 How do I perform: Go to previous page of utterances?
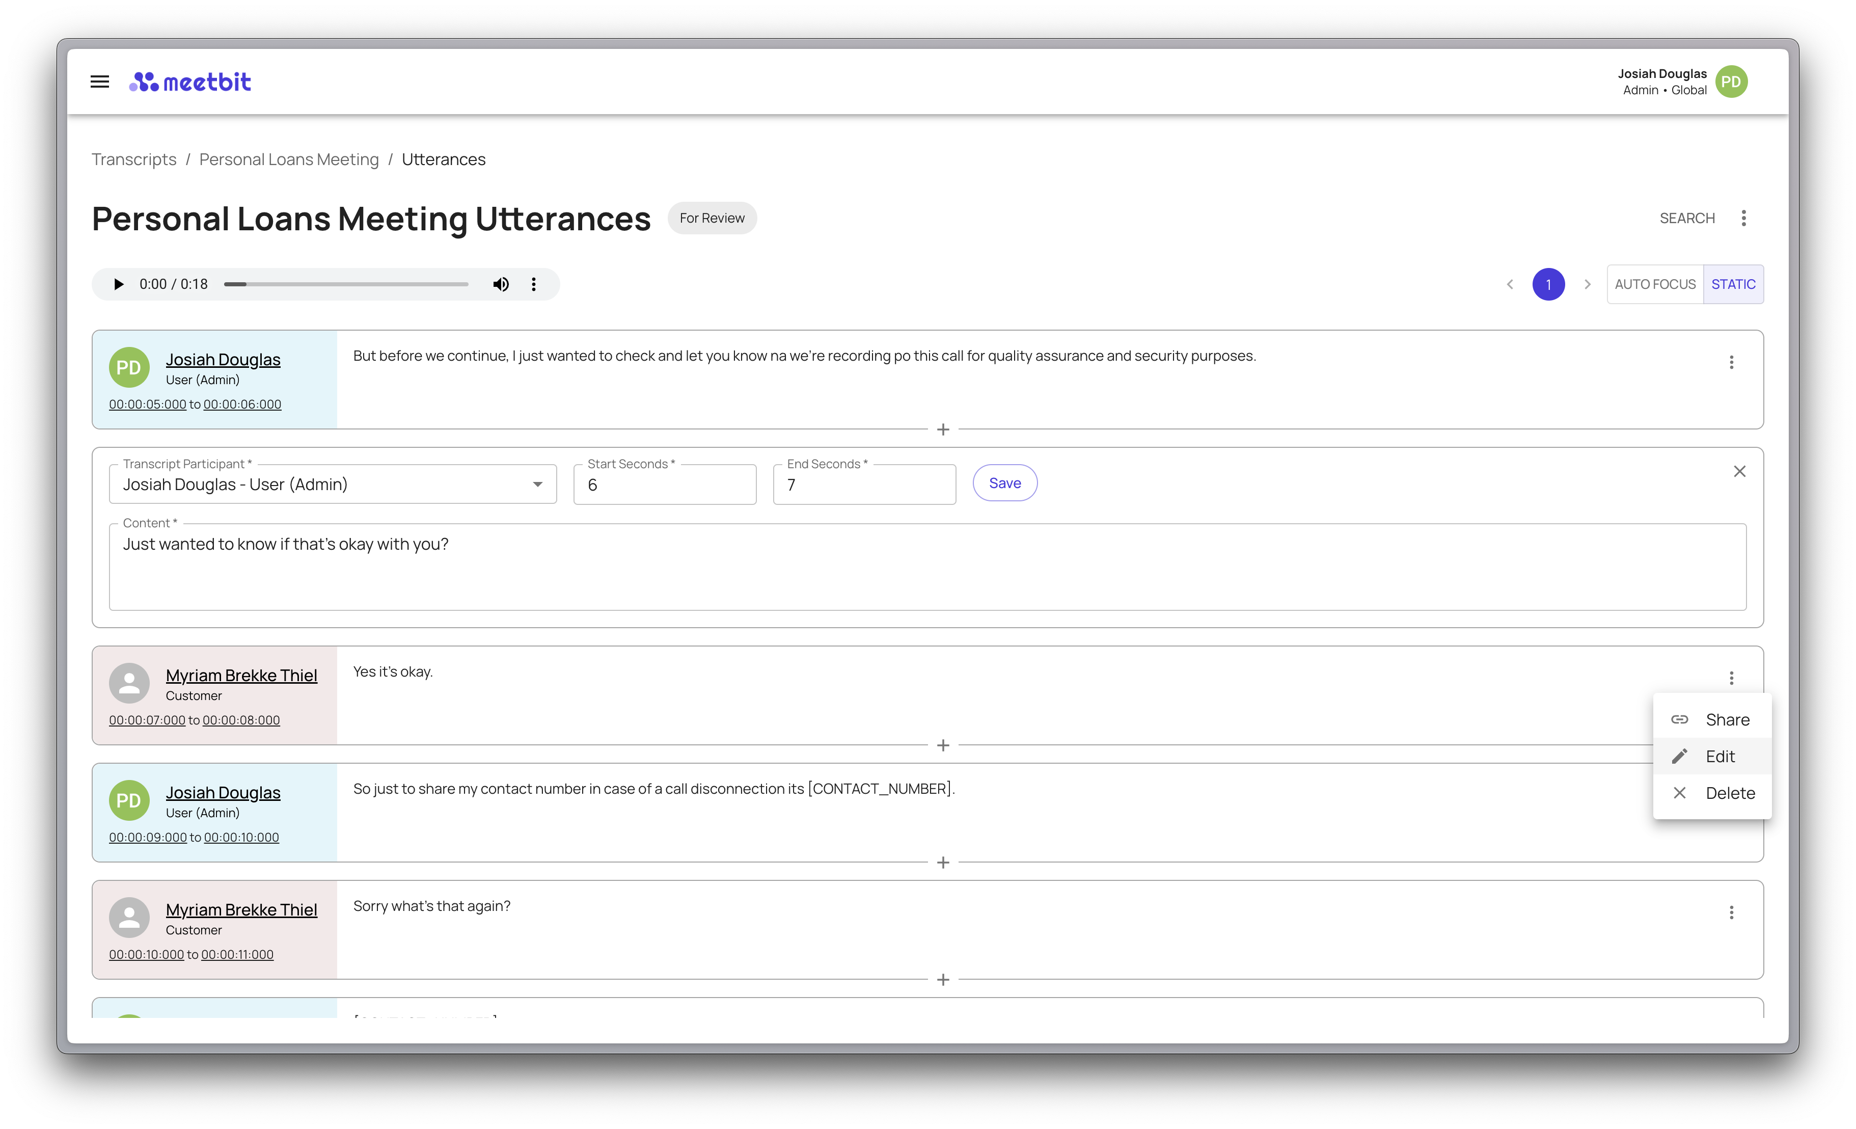pyautogui.click(x=1510, y=284)
